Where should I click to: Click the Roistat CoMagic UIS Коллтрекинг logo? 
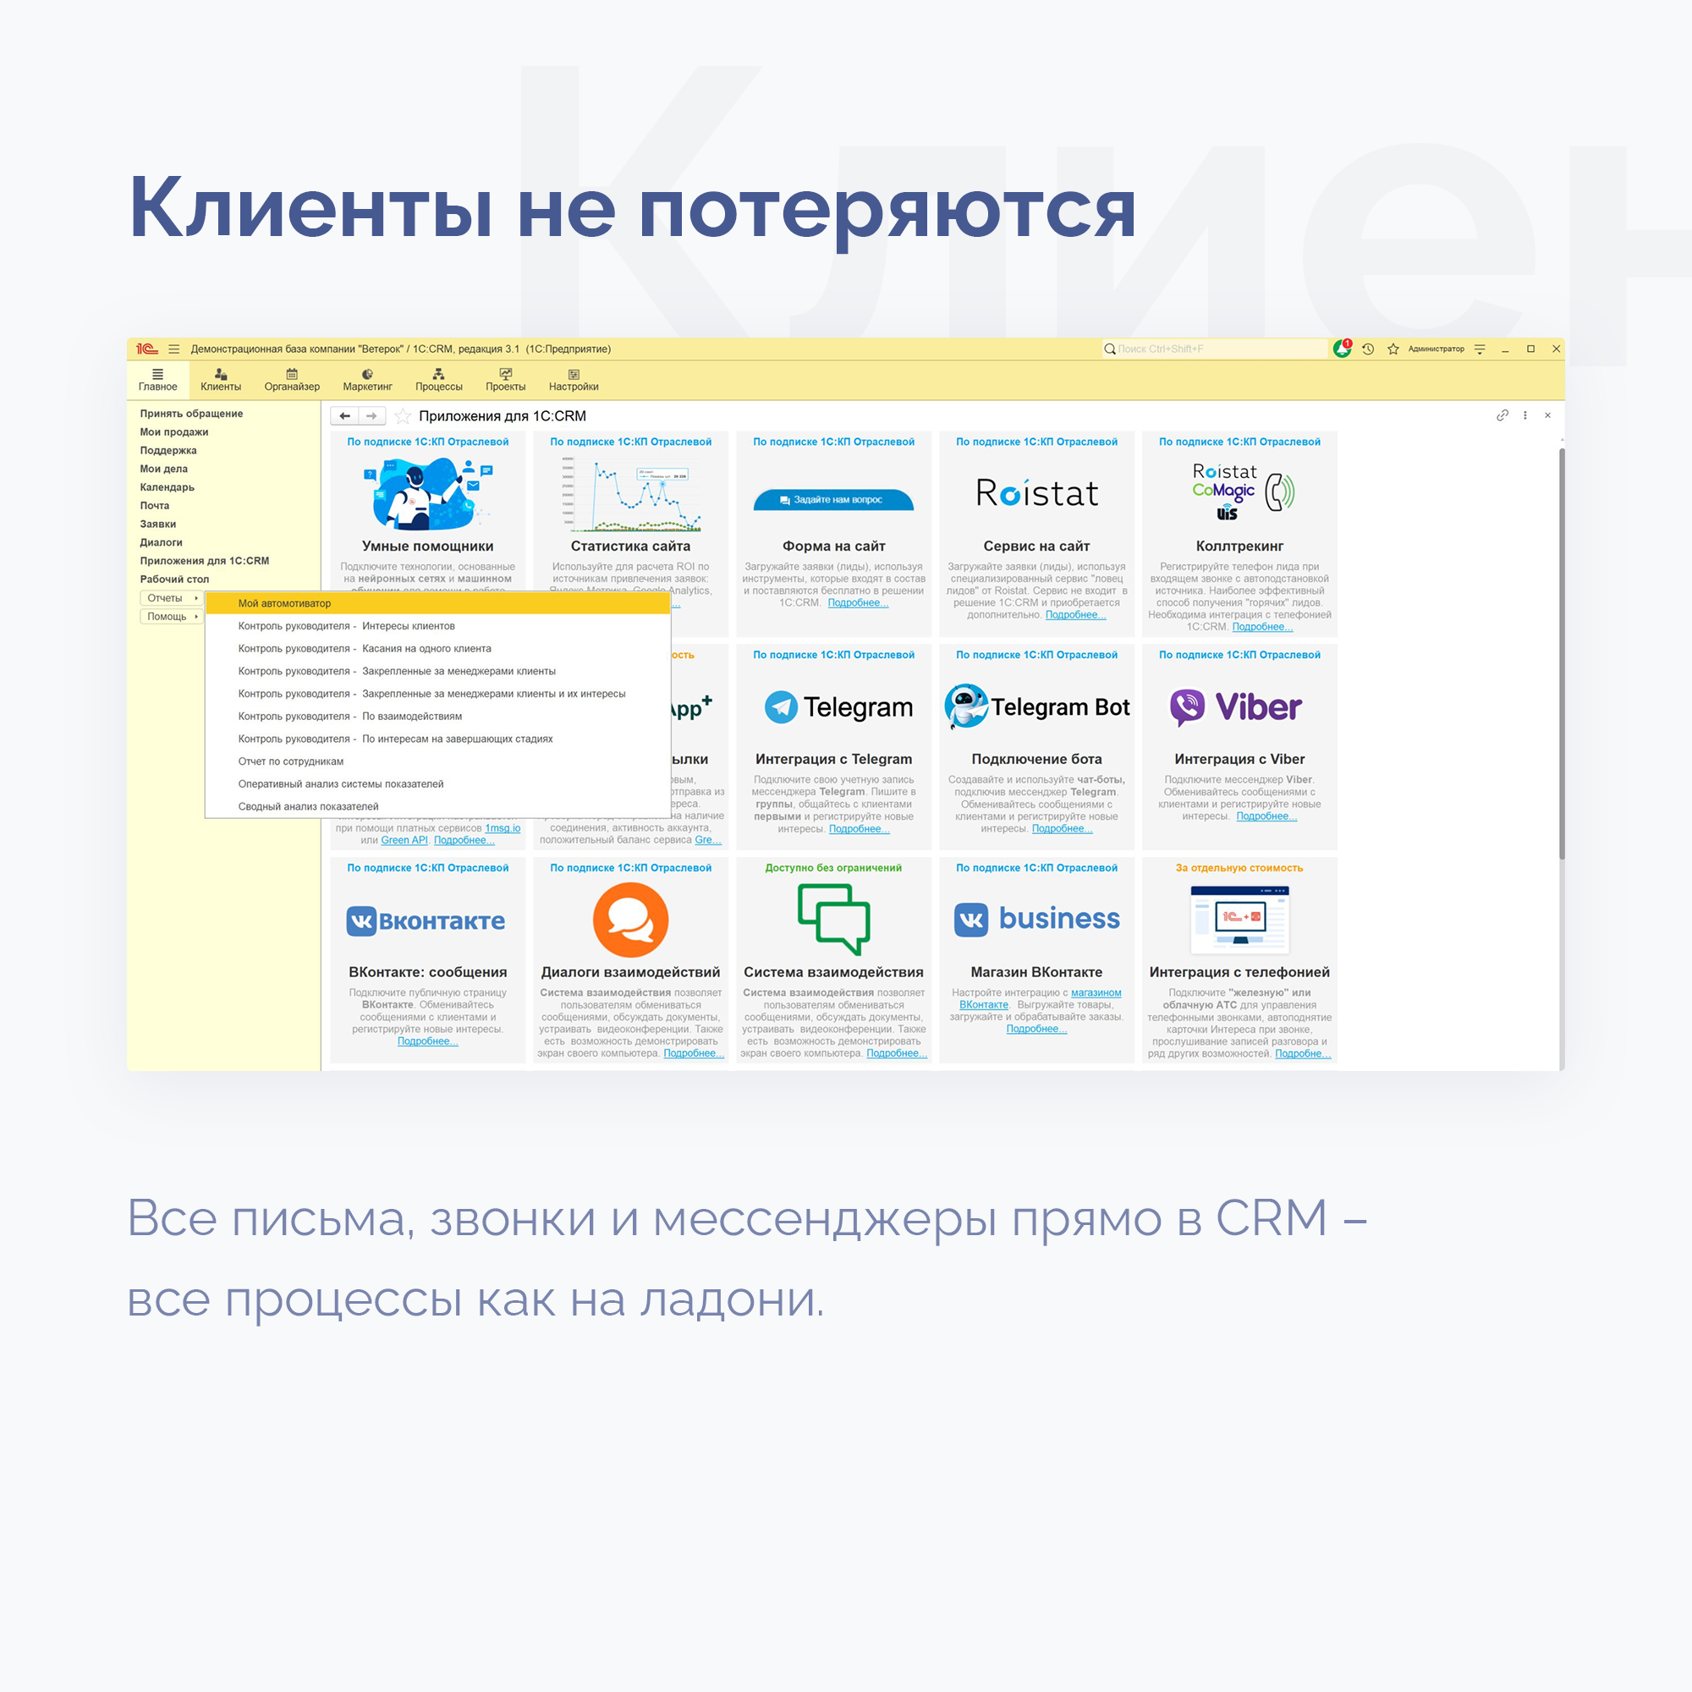click(1242, 492)
